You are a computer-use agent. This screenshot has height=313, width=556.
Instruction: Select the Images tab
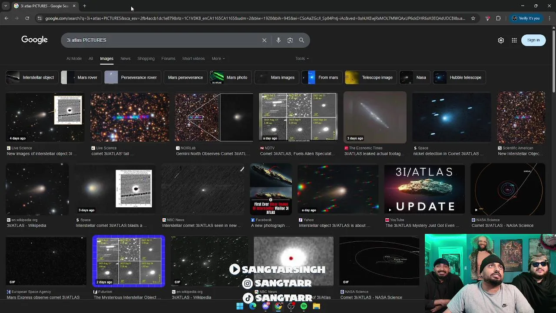pyautogui.click(x=106, y=59)
